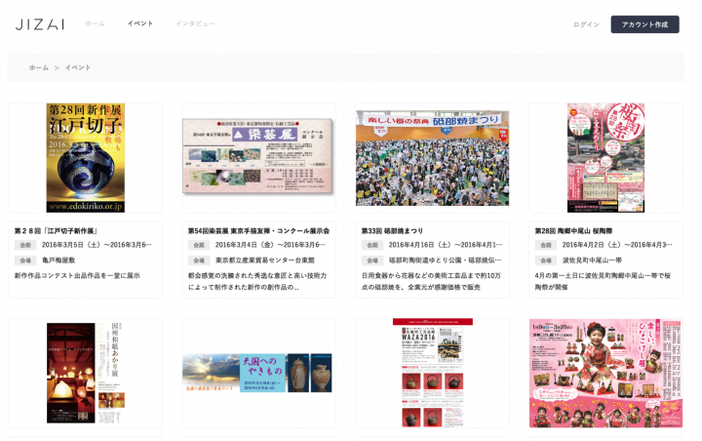Open the 砥部焼まつり crowd photo thumbnail

pos(432,158)
